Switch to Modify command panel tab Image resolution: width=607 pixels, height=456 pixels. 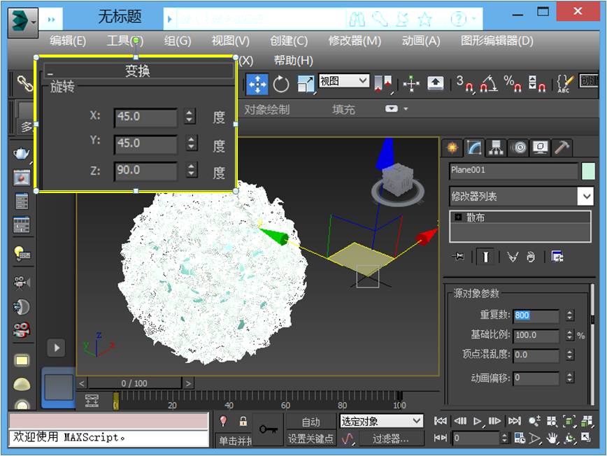point(474,148)
